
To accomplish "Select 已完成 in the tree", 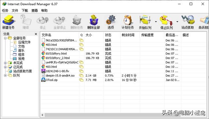I will [18, 67].
